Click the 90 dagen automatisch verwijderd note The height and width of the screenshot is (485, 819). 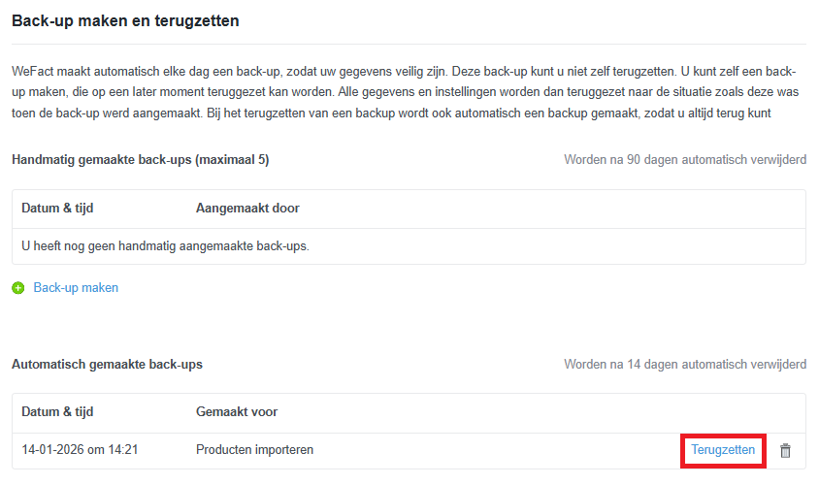(684, 160)
